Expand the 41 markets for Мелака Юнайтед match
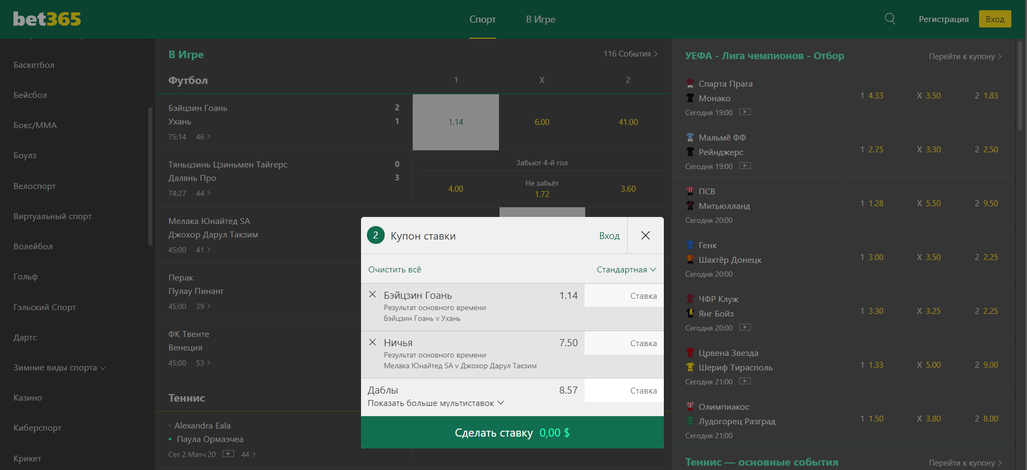 (203, 250)
